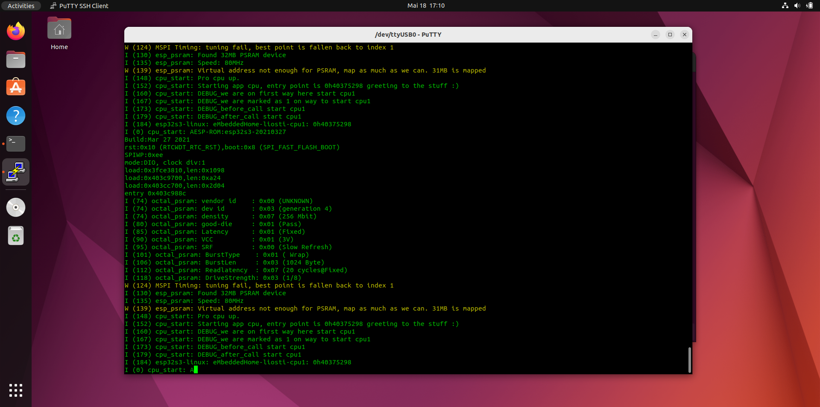Open the Terminal from the dock
The width and height of the screenshot is (820, 407).
(x=16, y=144)
